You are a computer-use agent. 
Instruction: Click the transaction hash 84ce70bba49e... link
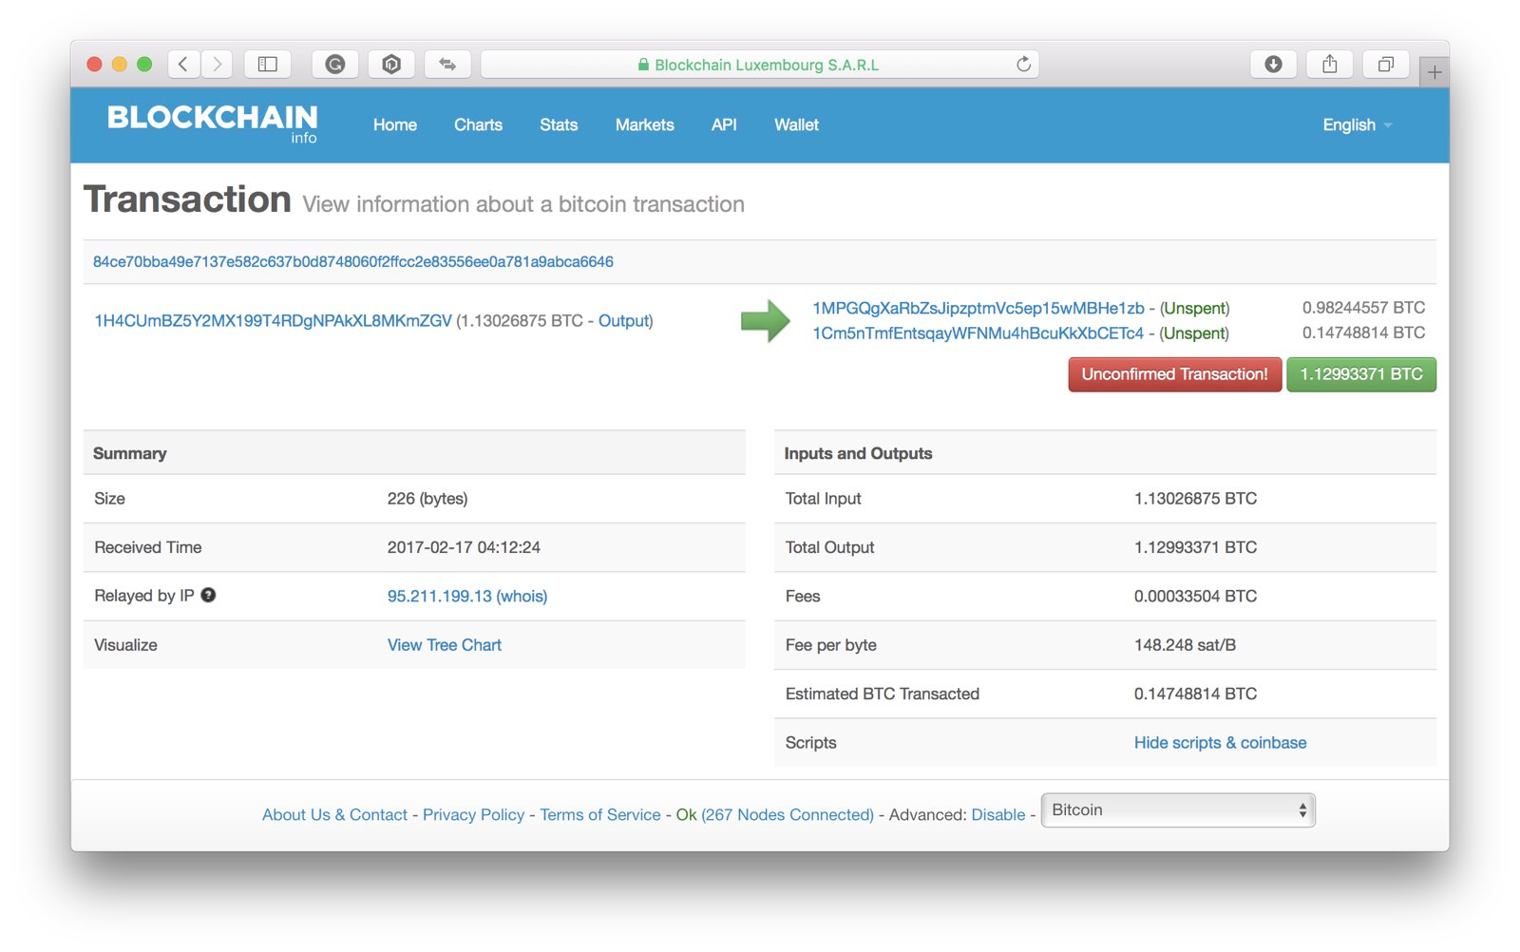[353, 261]
